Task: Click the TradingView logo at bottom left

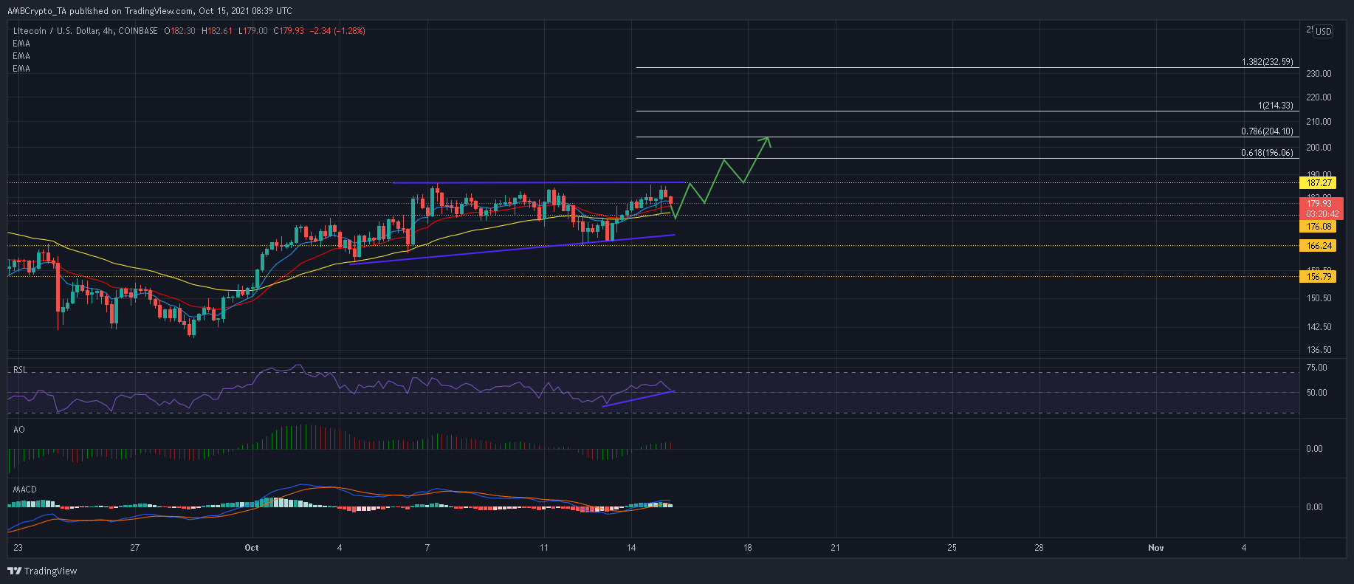Action: click(42, 571)
